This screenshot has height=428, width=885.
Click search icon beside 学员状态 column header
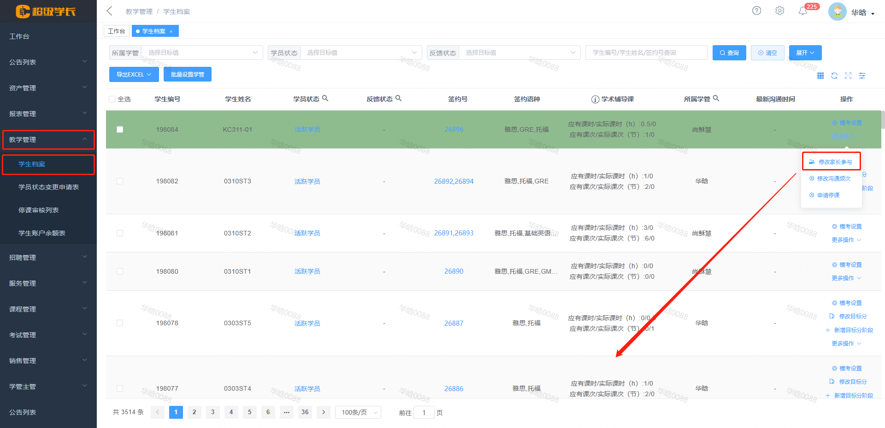pyautogui.click(x=325, y=98)
